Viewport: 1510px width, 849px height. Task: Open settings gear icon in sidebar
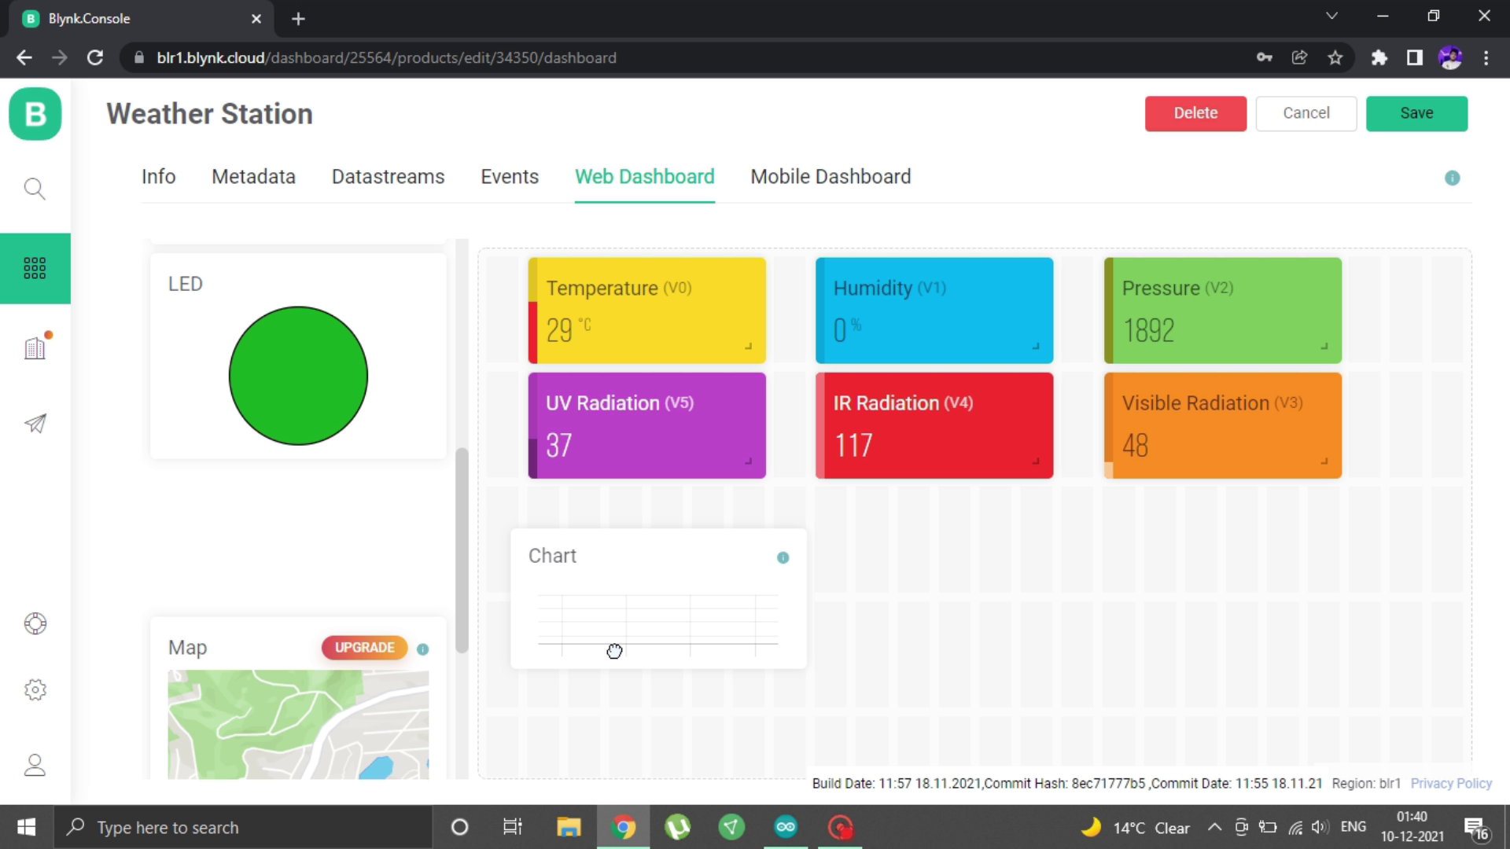pyautogui.click(x=35, y=689)
